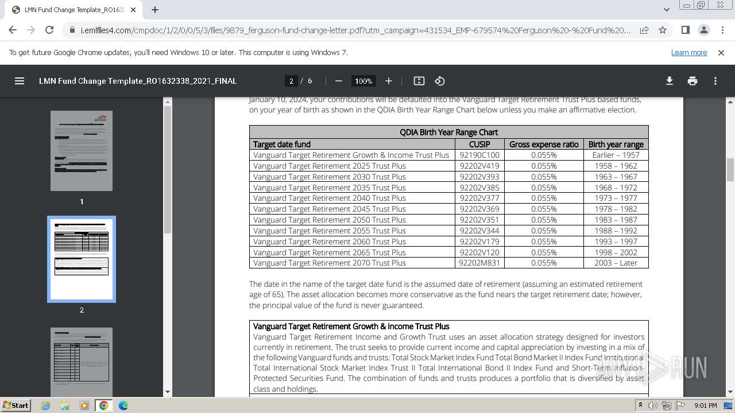Share this page icon in address bar

tap(644, 30)
